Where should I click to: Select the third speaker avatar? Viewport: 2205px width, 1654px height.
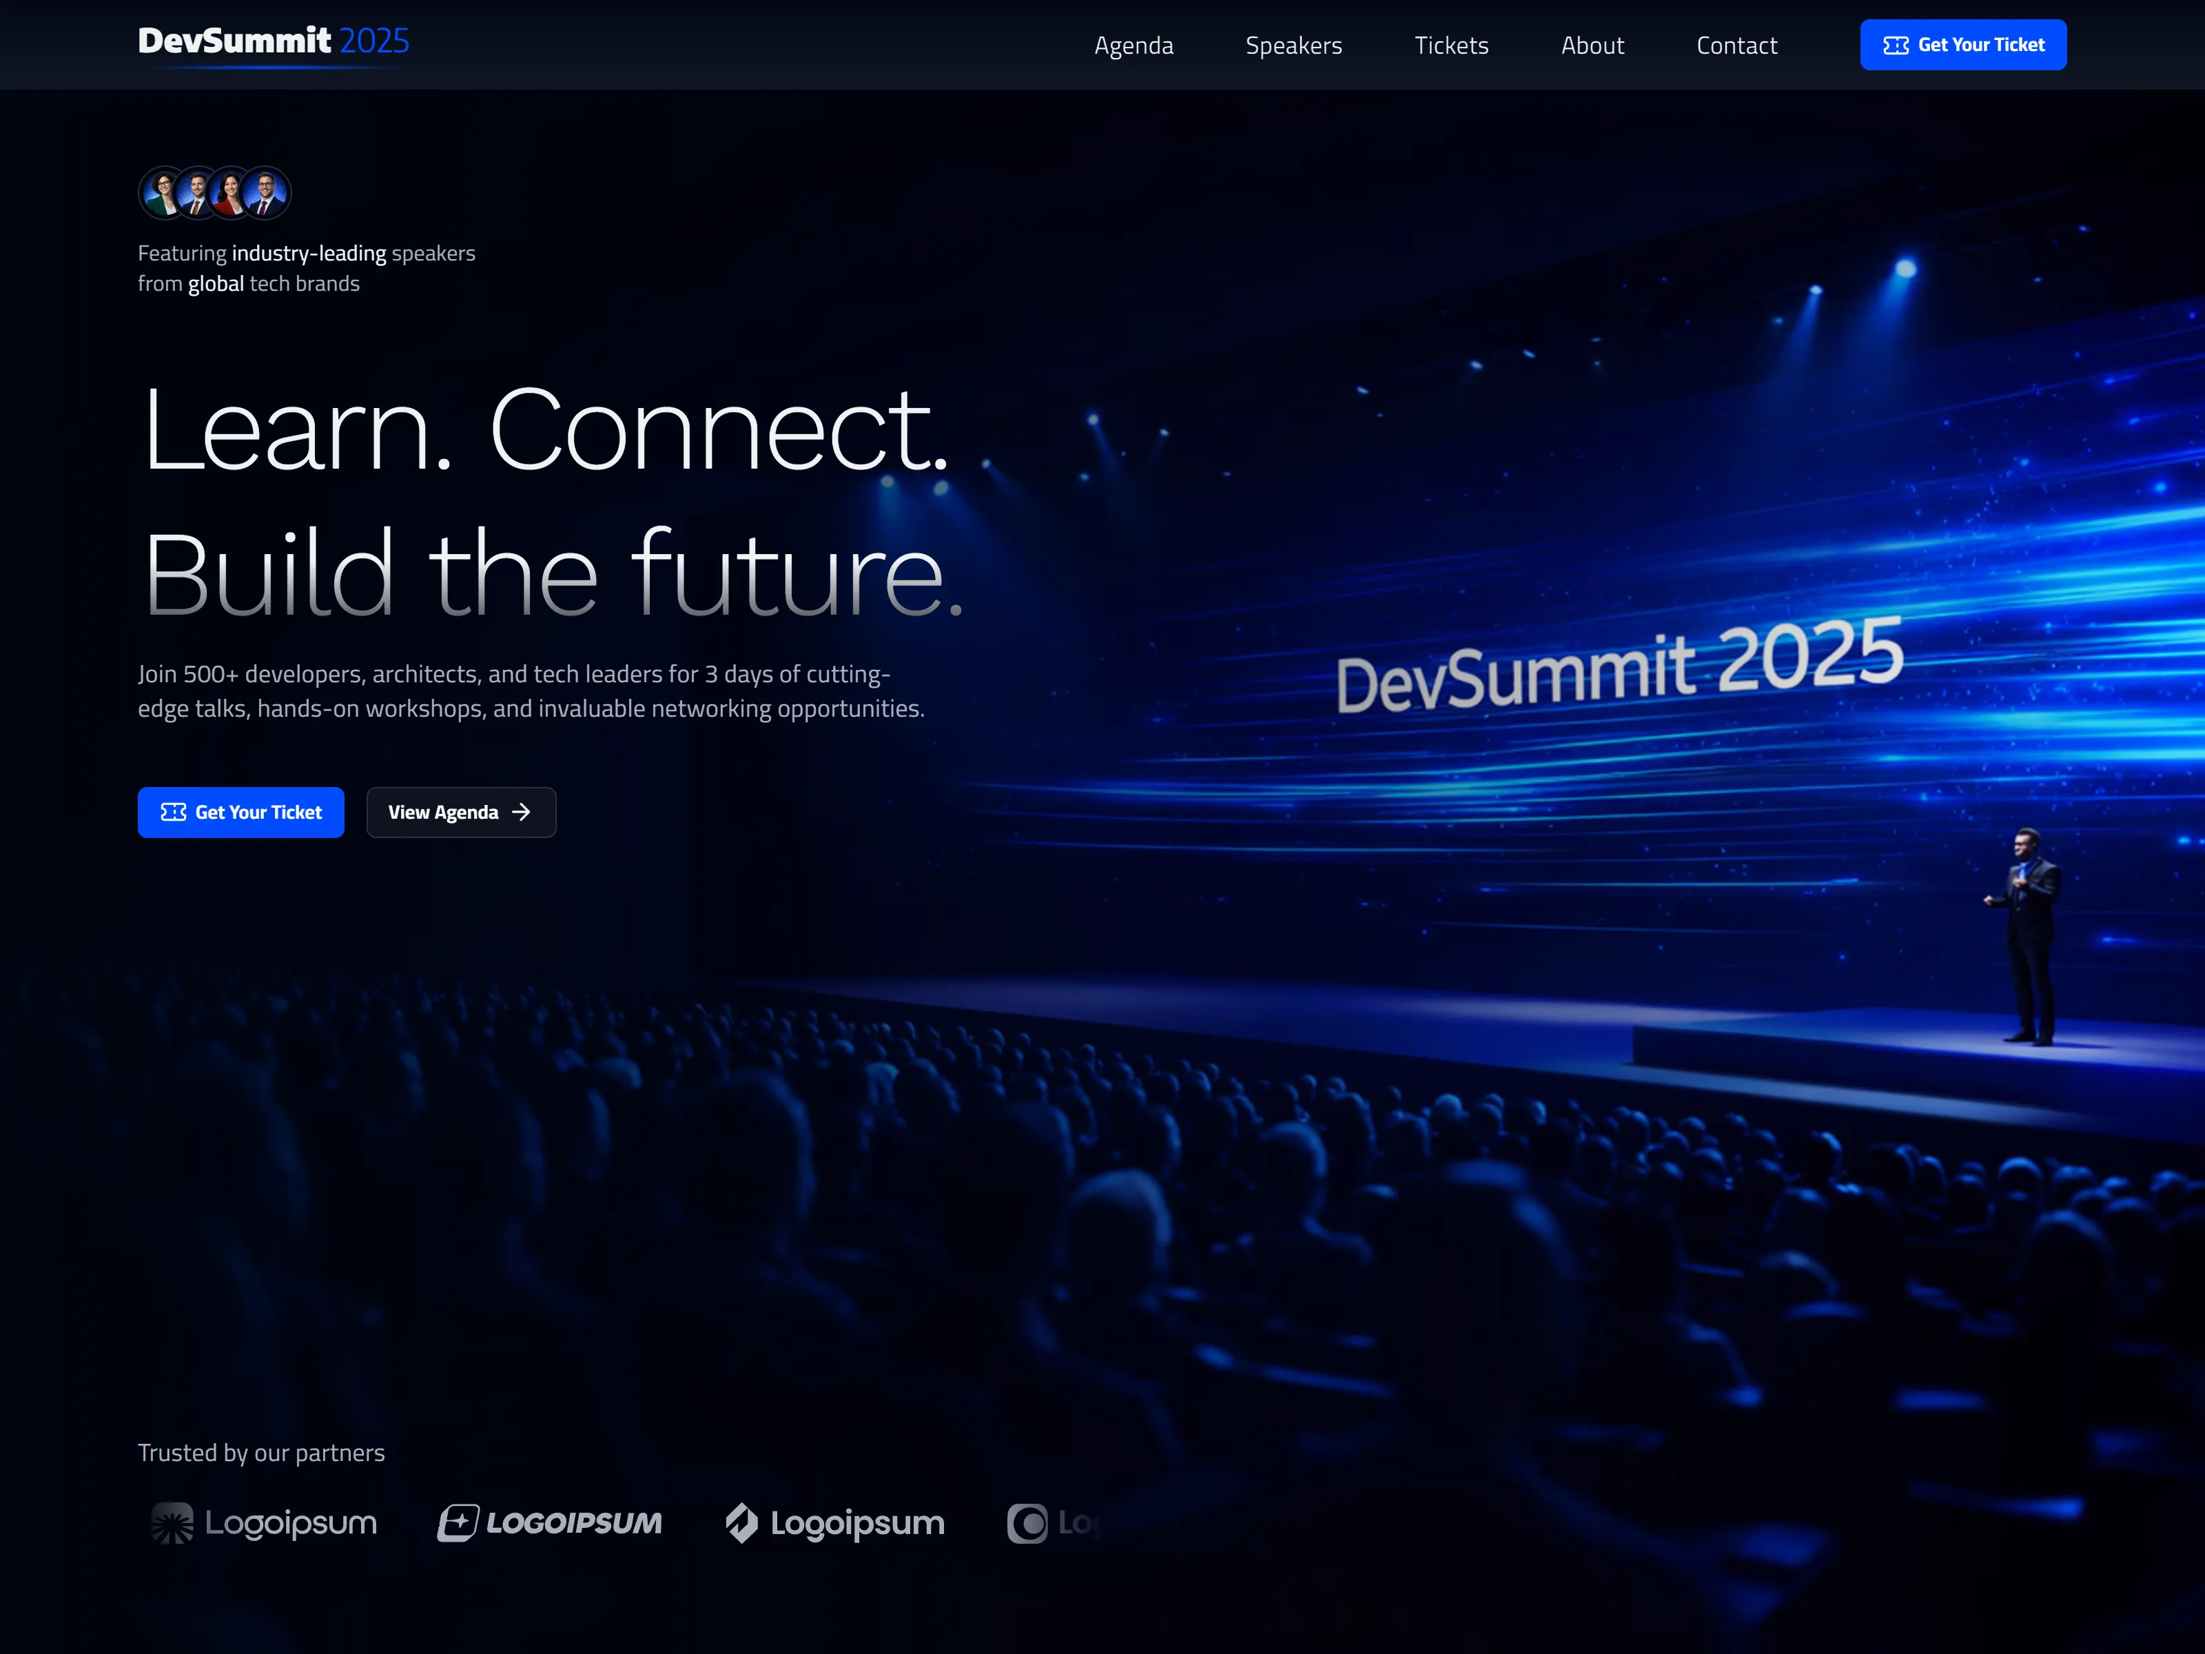230,192
